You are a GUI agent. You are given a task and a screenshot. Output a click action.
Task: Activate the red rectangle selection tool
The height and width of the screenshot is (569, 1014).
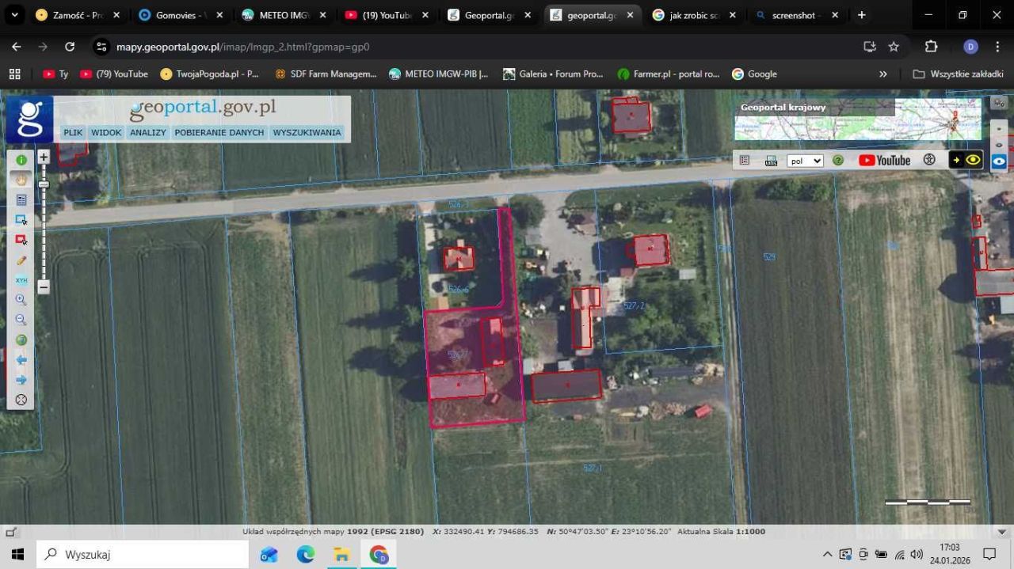coord(21,240)
